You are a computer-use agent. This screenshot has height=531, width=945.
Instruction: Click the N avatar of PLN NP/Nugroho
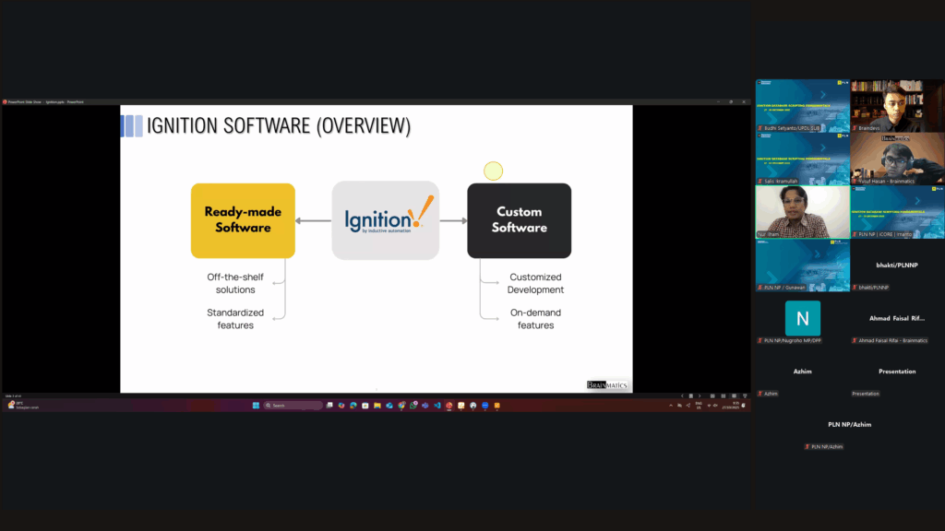click(802, 318)
